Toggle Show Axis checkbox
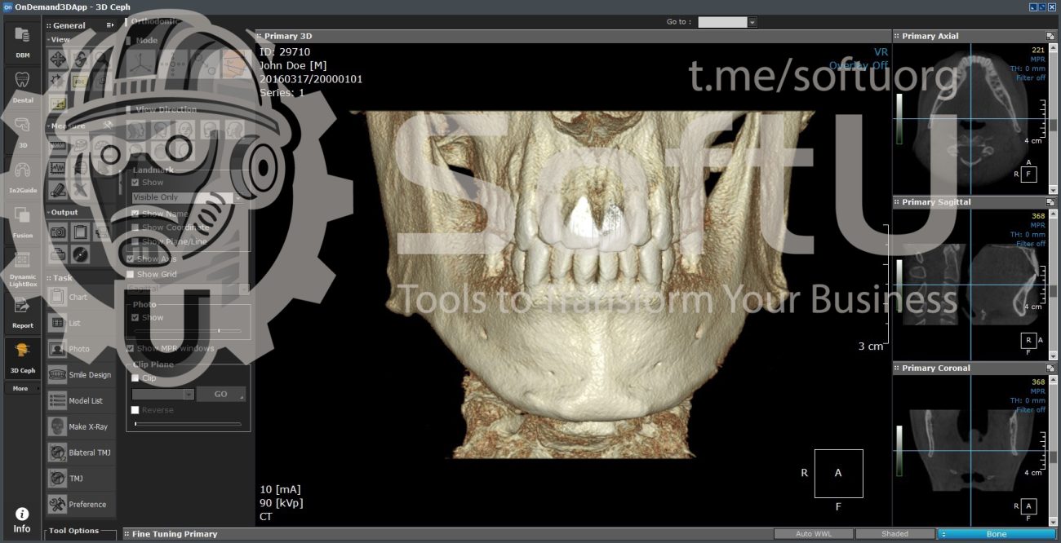 pos(131,258)
